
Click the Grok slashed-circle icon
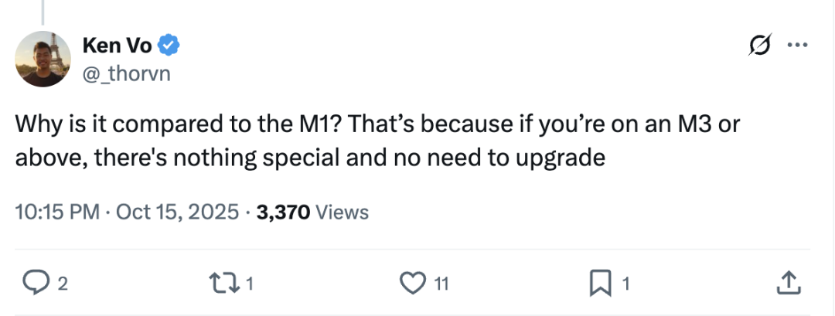coord(760,45)
